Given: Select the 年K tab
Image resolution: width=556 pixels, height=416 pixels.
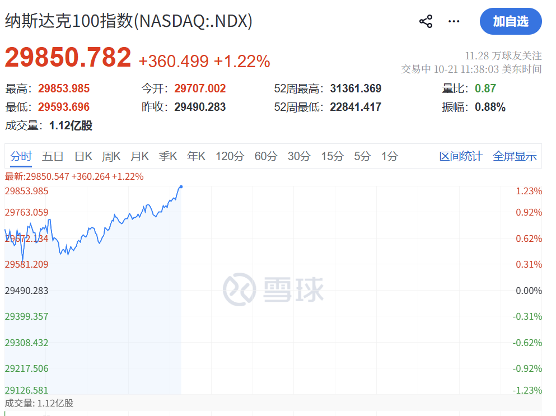Looking at the screenshot, I should click(196, 156).
